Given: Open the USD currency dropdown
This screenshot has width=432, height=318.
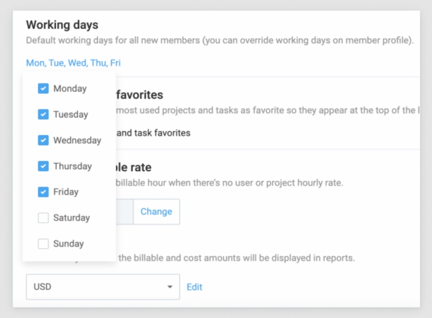Looking at the screenshot, I should tap(103, 287).
